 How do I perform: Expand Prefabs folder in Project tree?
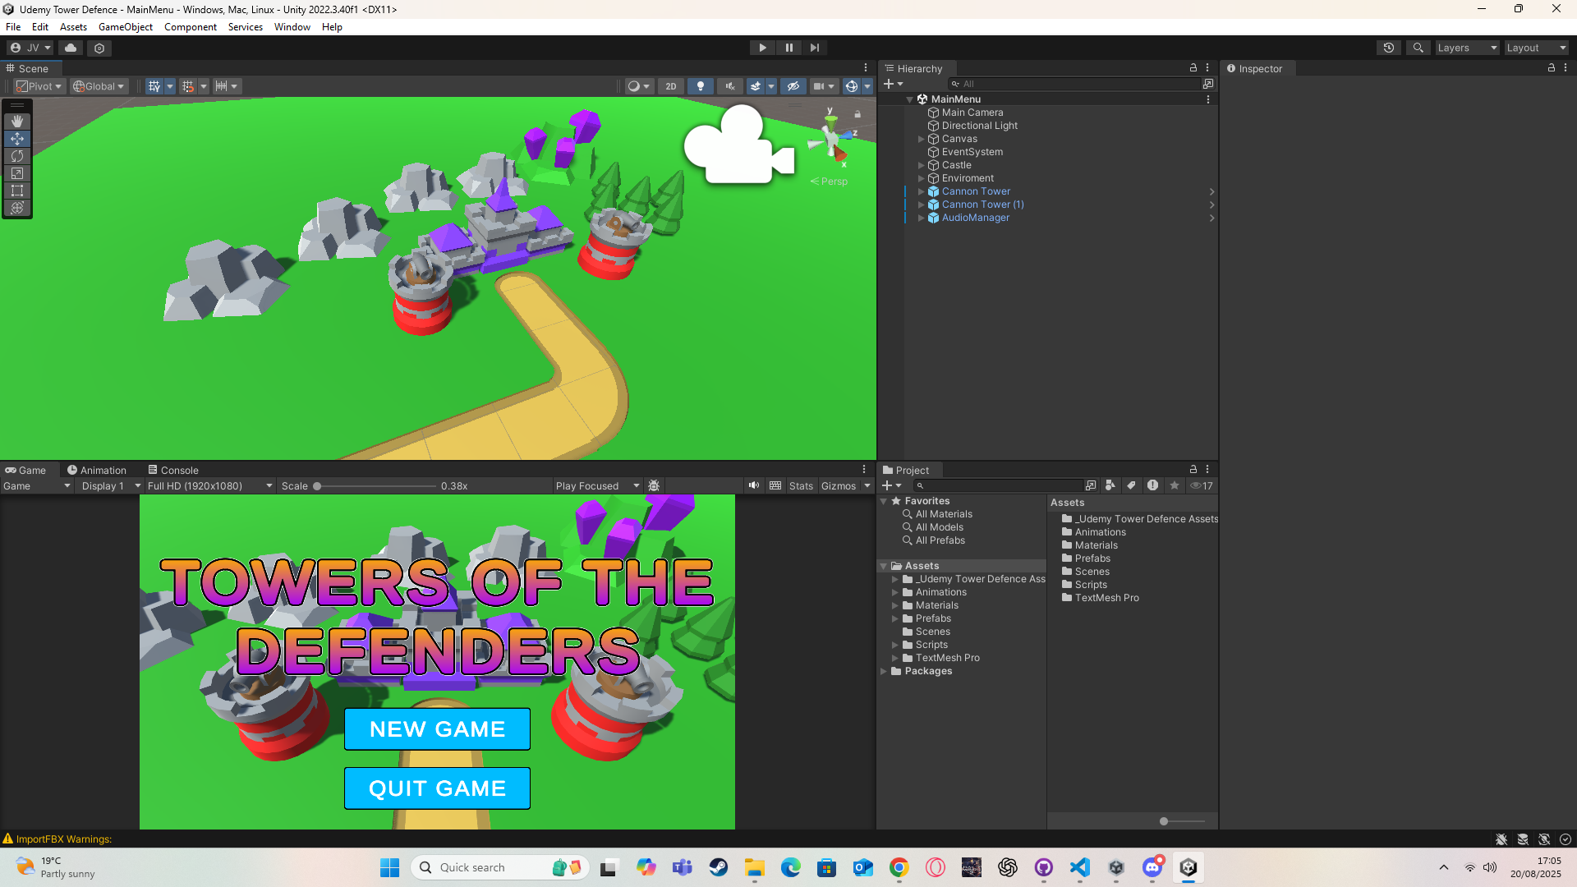[894, 618]
